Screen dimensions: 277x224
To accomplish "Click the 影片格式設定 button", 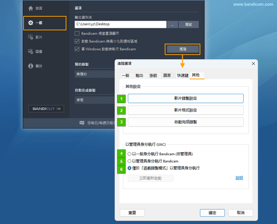I will (x=186, y=110).
